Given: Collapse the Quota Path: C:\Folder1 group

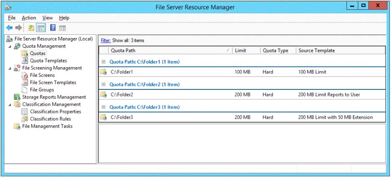Looking at the screenshot, I should pos(104,62).
